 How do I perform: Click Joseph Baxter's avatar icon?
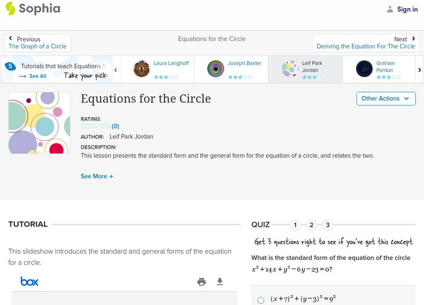click(x=216, y=69)
